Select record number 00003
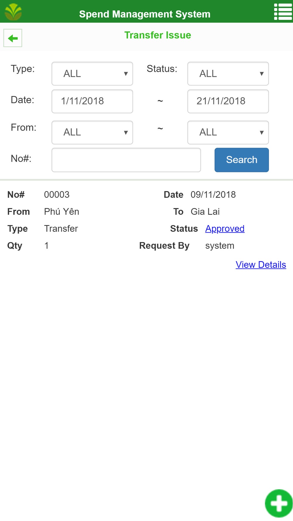This screenshot has height=521, width=293. (57, 195)
